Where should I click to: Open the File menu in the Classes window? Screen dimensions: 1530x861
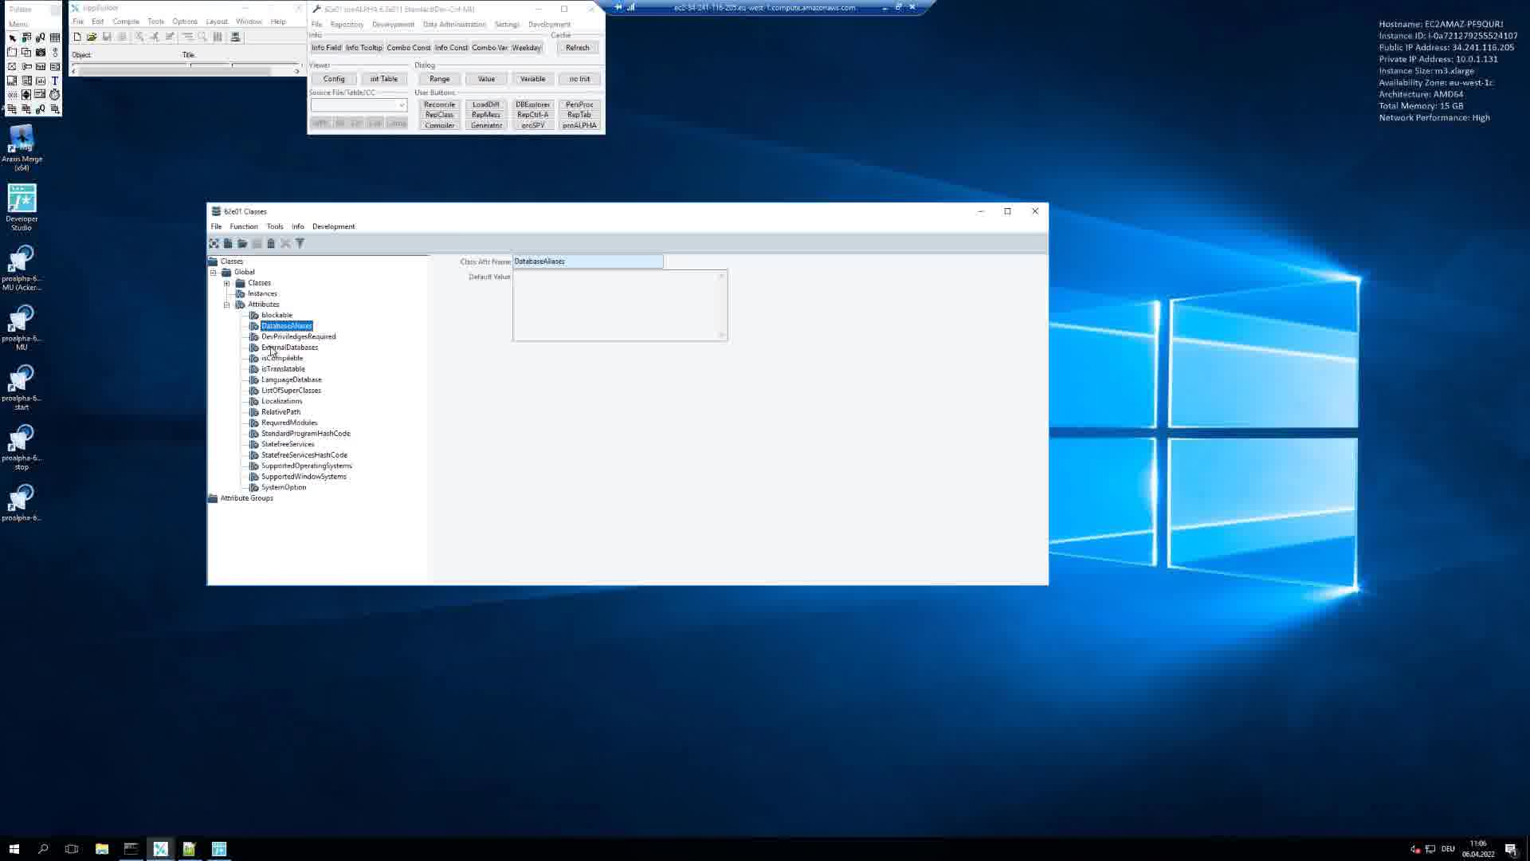pos(216,226)
